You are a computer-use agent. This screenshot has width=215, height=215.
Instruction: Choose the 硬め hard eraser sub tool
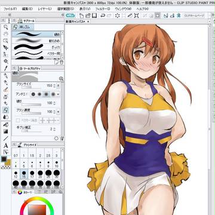coord(36,34)
